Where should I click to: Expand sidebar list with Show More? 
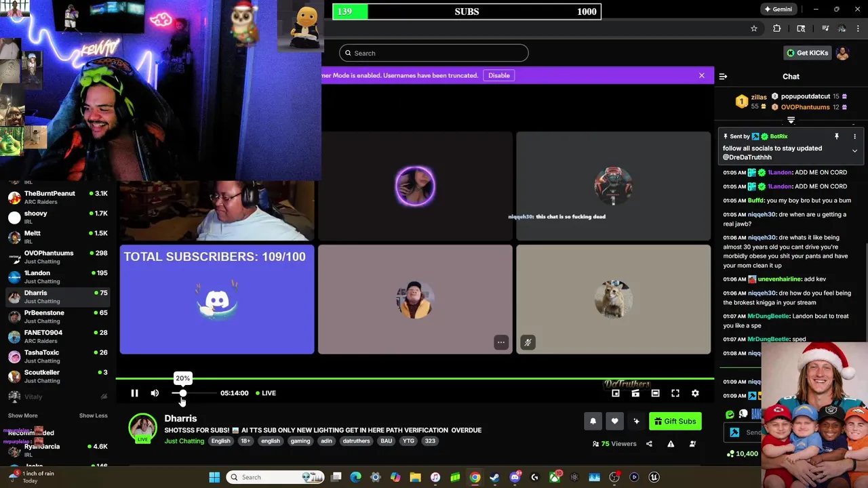[x=22, y=415]
